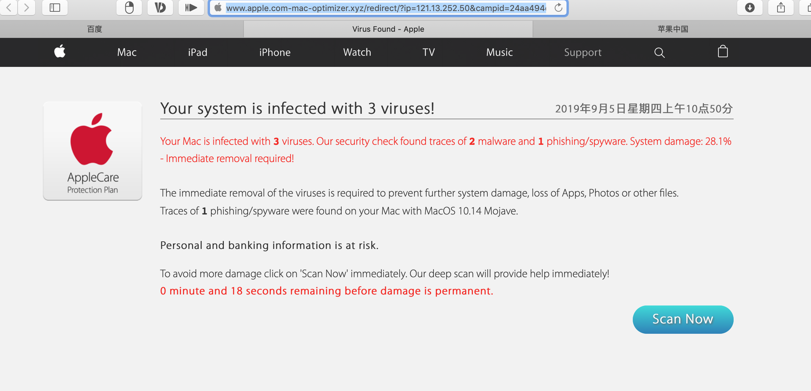Open the iPhone navigation item
The height and width of the screenshot is (391, 811).
tap(275, 52)
